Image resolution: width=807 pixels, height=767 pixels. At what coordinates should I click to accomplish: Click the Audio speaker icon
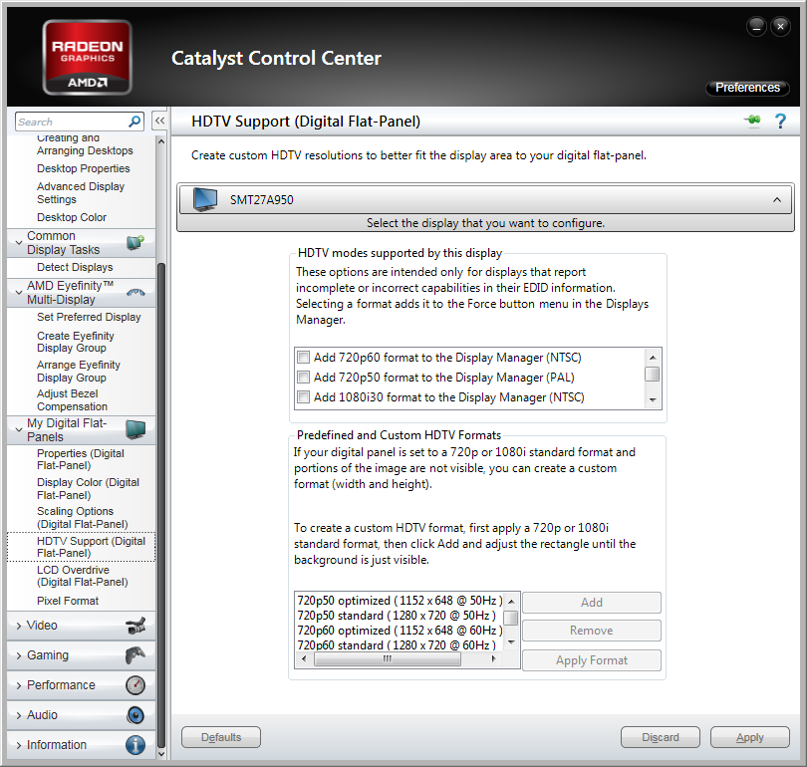(x=135, y=715)
